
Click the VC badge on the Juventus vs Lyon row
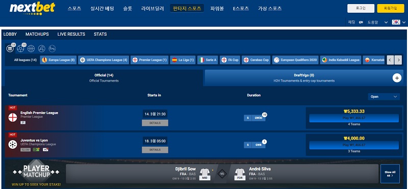[x=45, y=149]
